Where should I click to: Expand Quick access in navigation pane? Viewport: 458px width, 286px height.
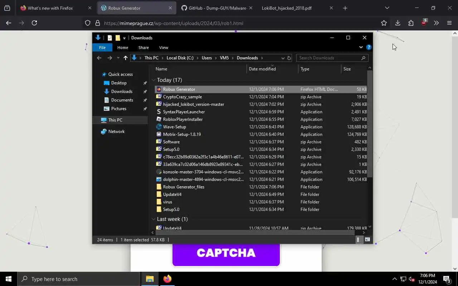(x=121, y=74)
